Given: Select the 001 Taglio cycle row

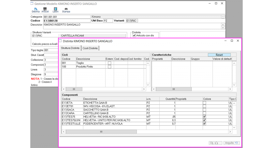Looking at the screenshot, I should pos(104,63).
